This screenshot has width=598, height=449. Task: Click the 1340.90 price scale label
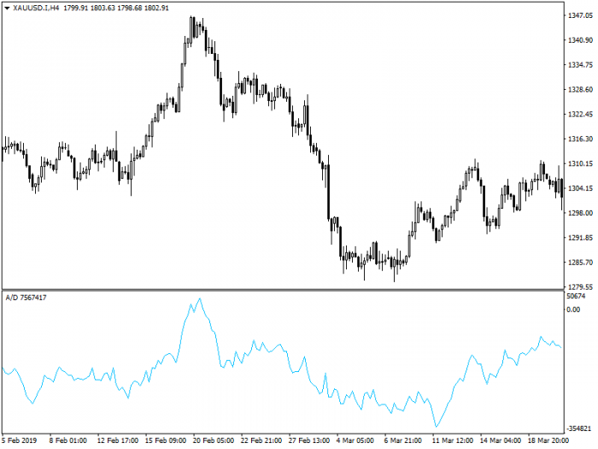coord(580,40)
